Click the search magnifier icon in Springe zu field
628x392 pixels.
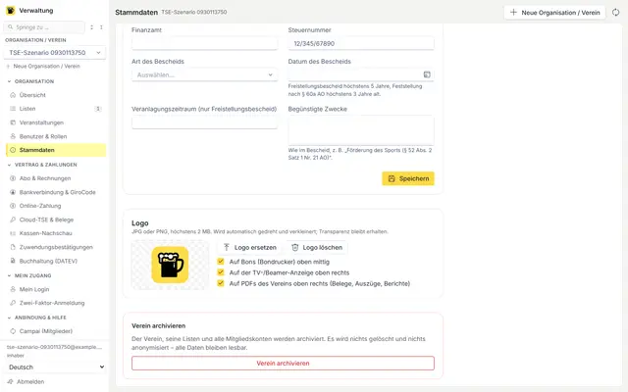point(11,27)
